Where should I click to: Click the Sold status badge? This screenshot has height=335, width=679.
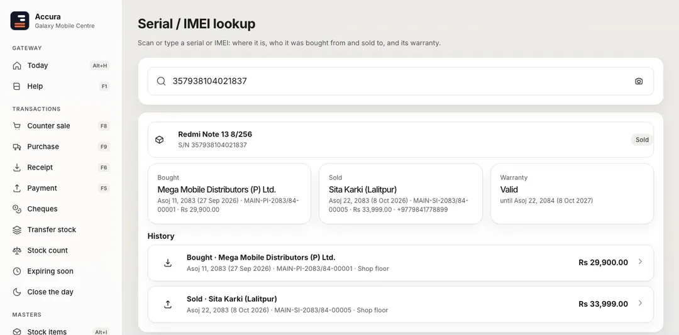click(642, 140)
